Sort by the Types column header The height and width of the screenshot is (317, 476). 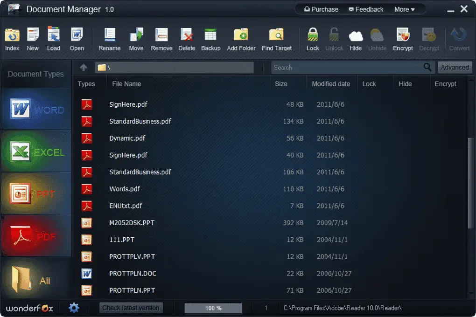(86, 84)
